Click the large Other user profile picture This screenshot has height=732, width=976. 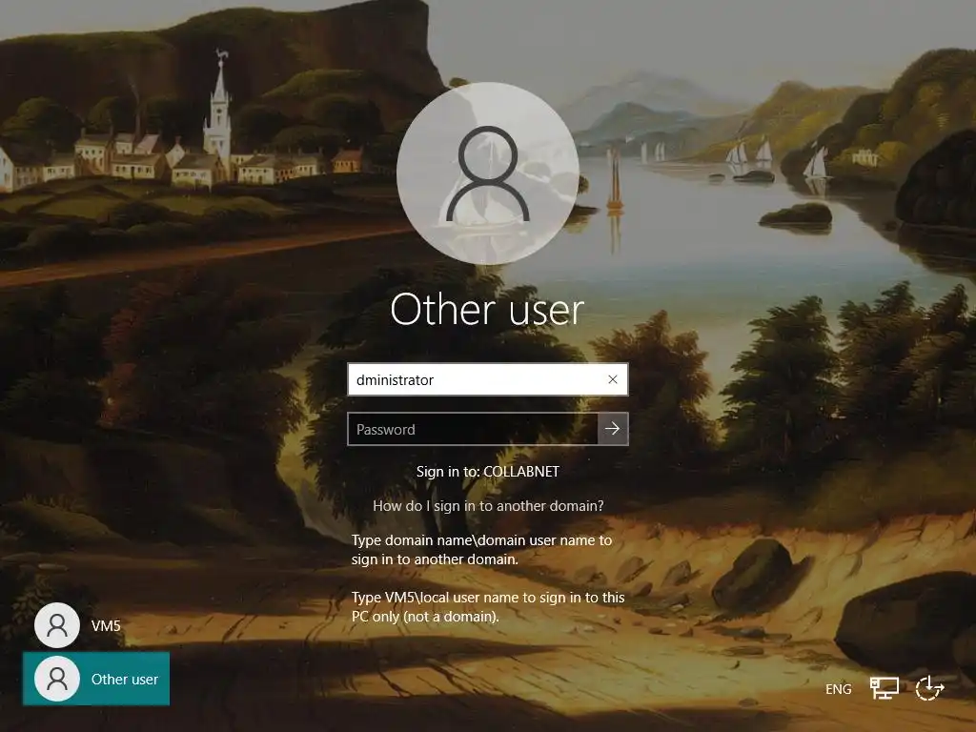point(488,173)
